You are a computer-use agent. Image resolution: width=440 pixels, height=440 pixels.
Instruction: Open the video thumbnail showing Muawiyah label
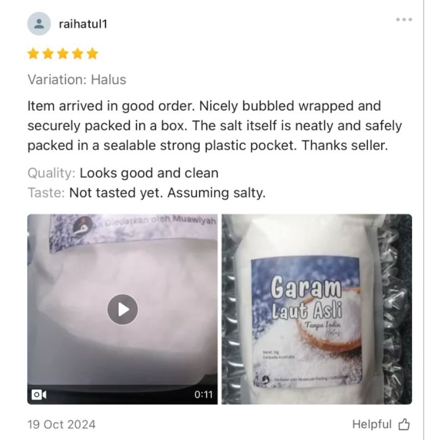122,309
